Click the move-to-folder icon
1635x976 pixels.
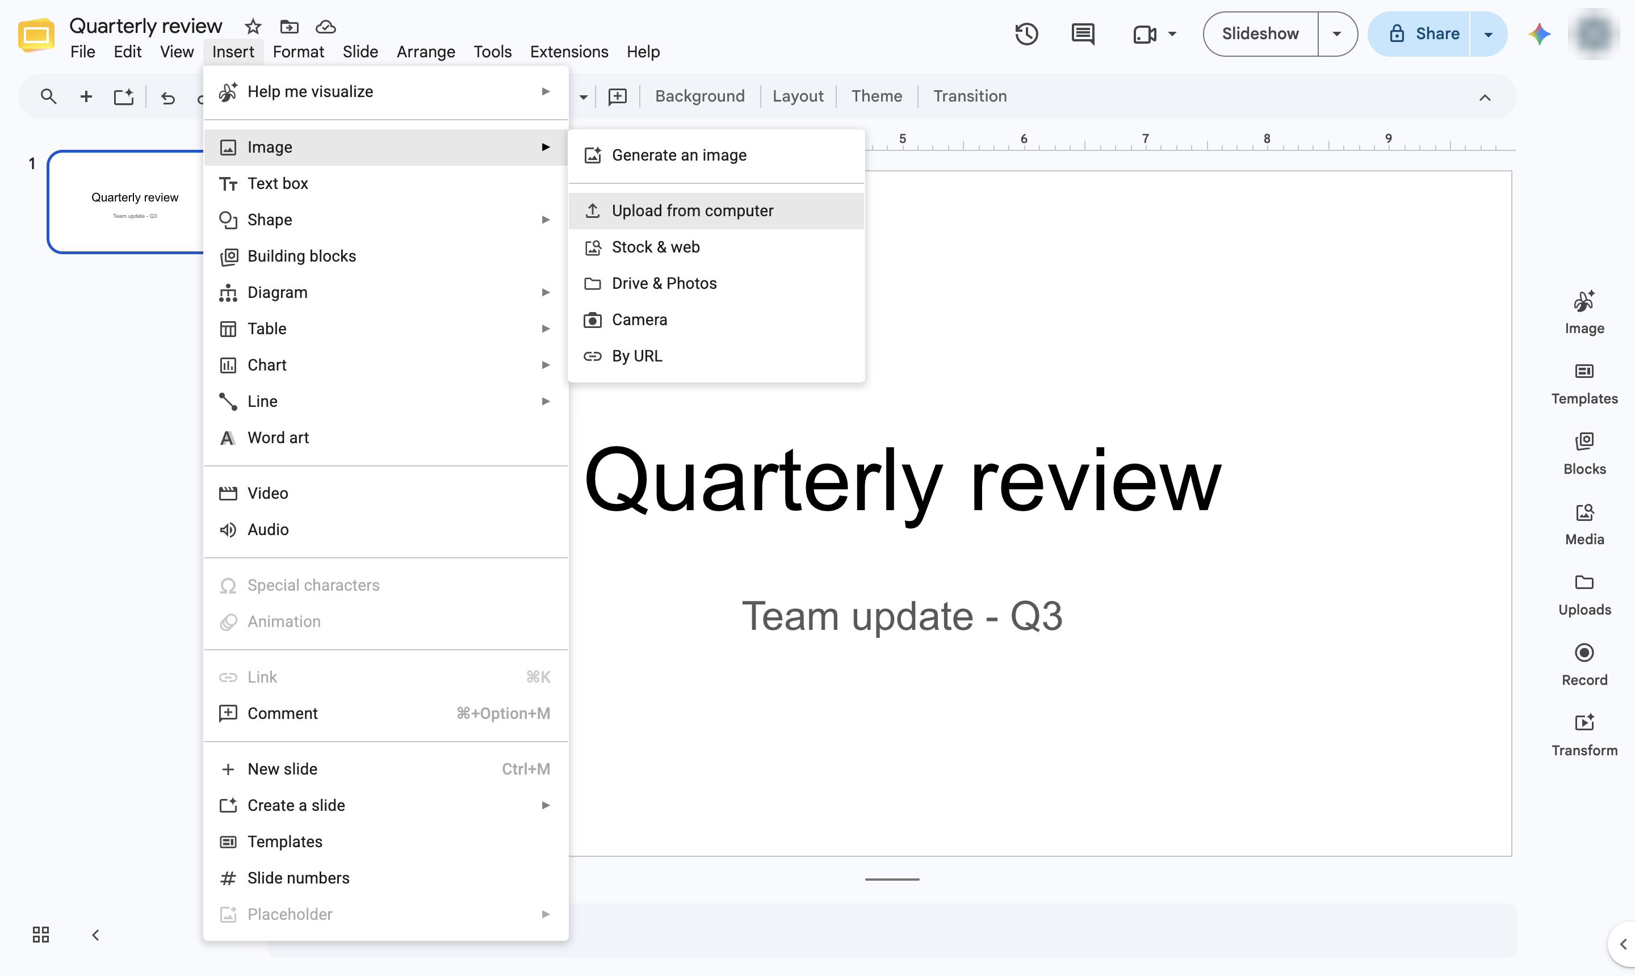pyautogui.click(x=289, y=27)
